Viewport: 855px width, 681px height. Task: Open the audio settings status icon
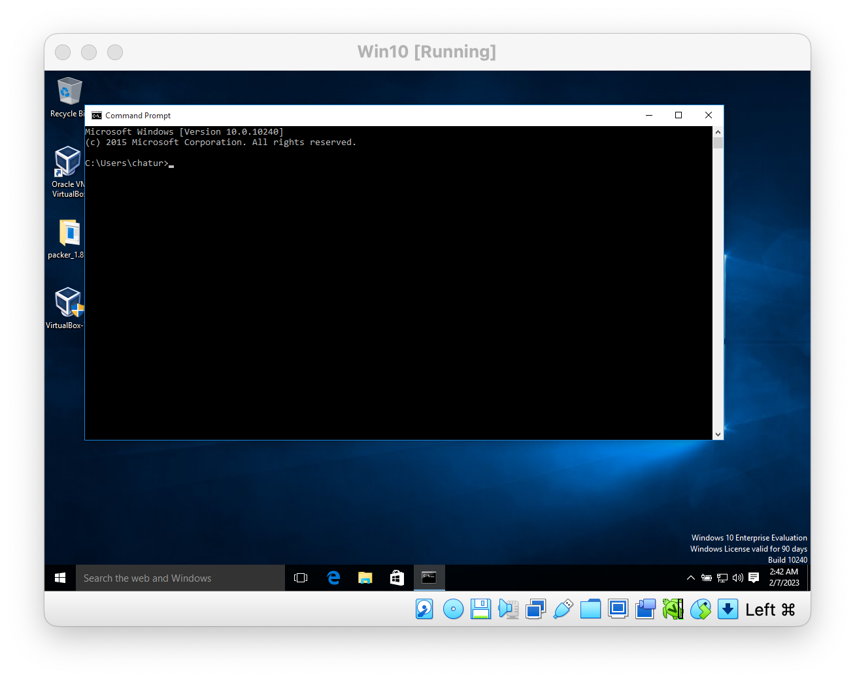(x=508, y=609)
